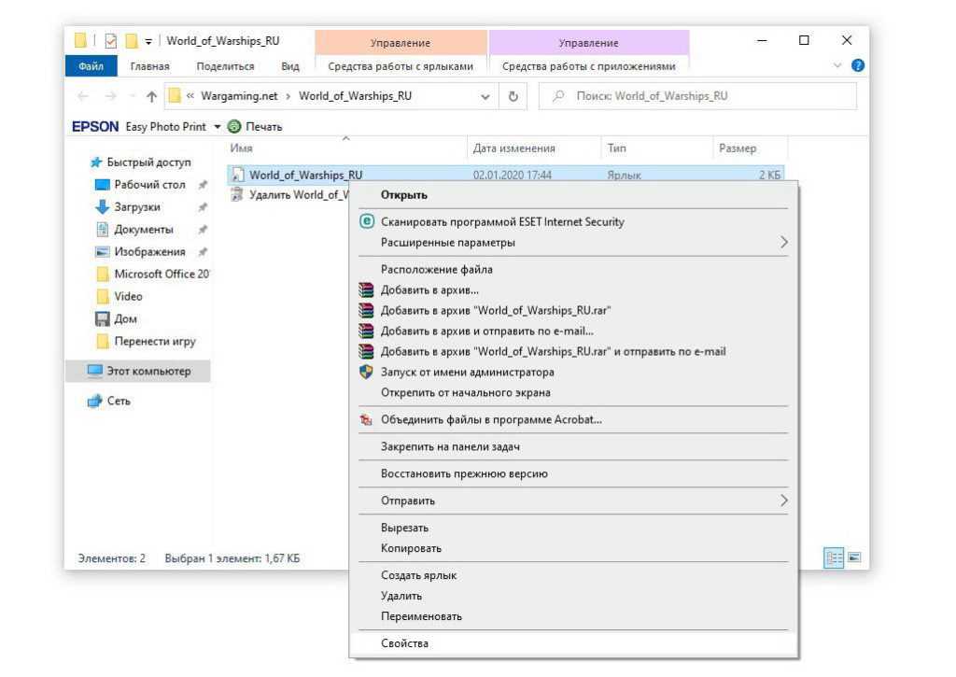Choose Переименовать in context menu

[573, 616]
